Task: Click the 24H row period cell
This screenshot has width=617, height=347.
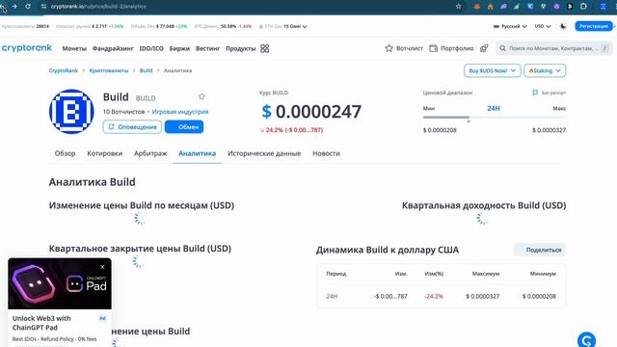Action: (332, 296)
